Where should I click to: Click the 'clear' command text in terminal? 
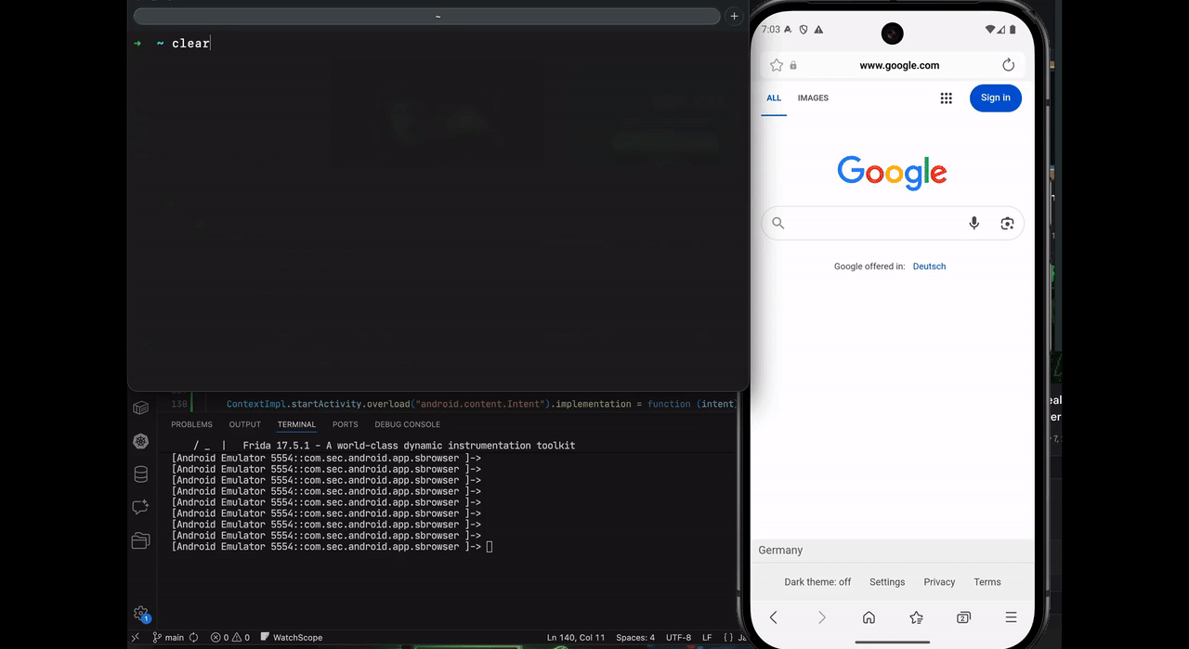(190, 44)
